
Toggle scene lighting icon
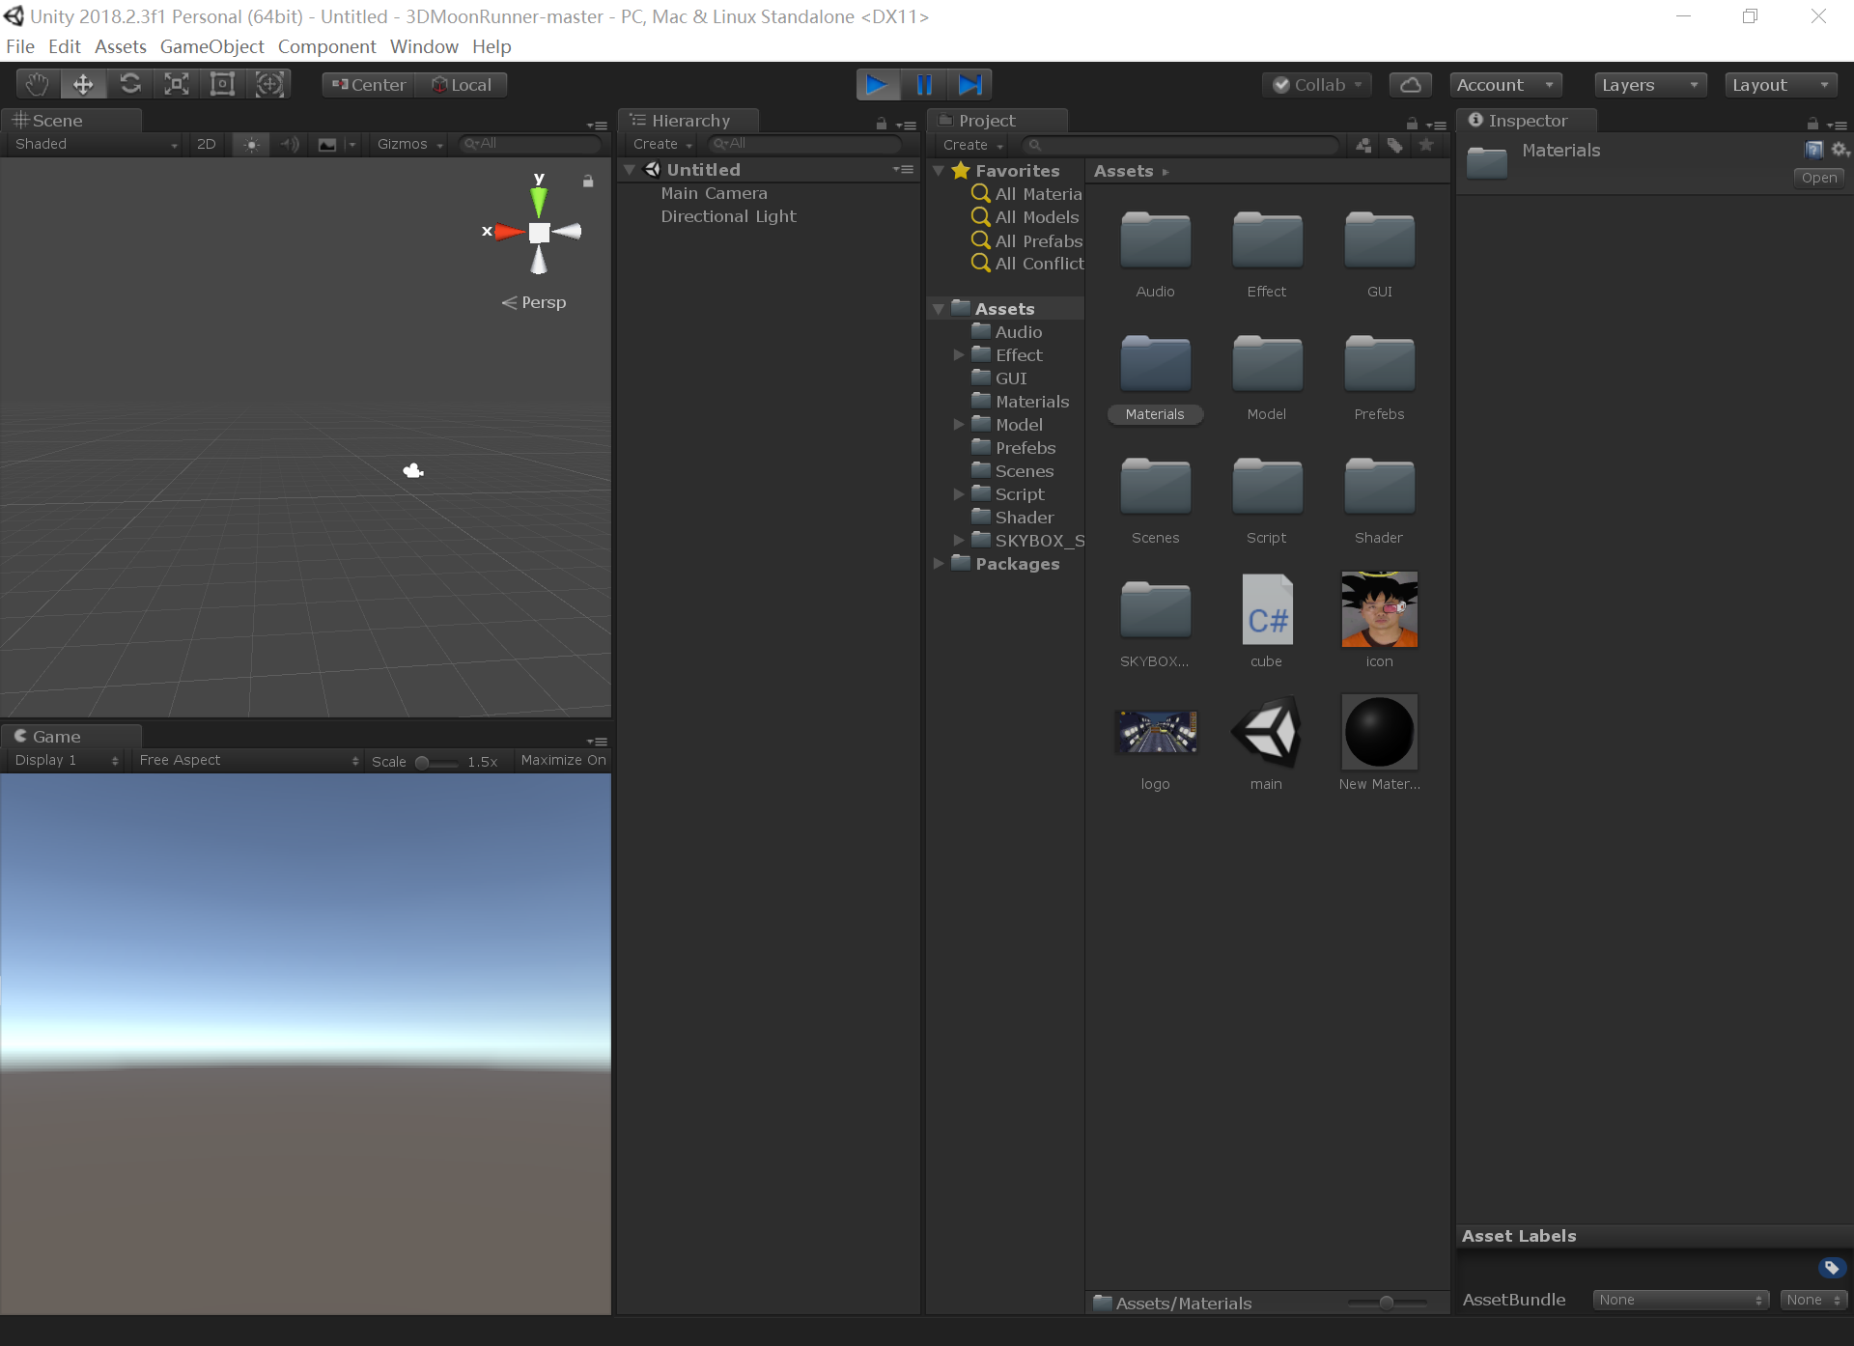click(x=251, y=144)
